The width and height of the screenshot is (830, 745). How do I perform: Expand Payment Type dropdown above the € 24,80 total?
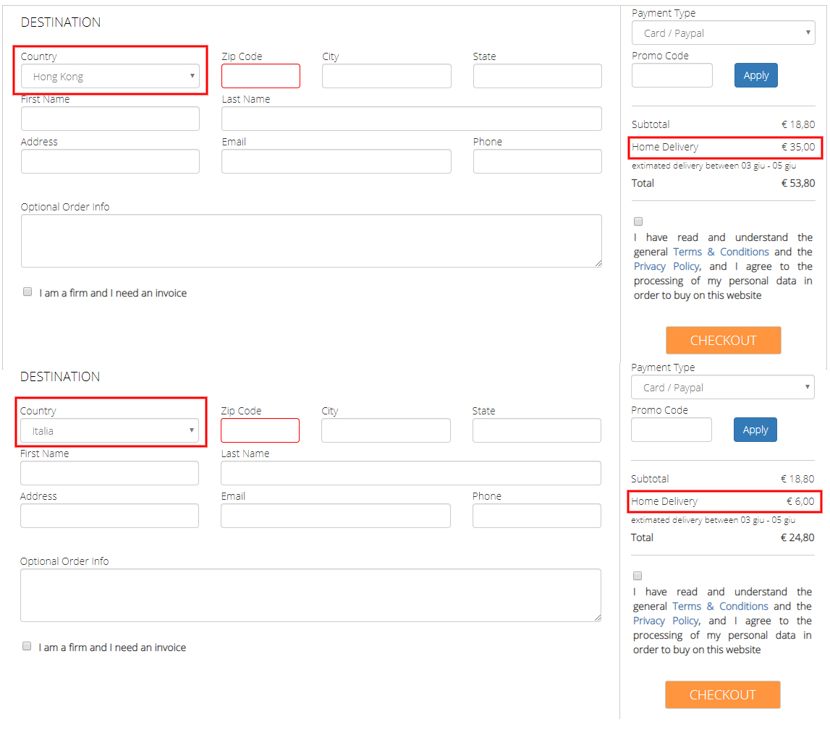pos(722,388)
